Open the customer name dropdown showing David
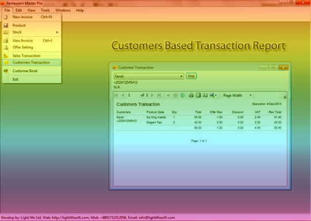Viewport: 311px width, 221px height. click(149, 76)
